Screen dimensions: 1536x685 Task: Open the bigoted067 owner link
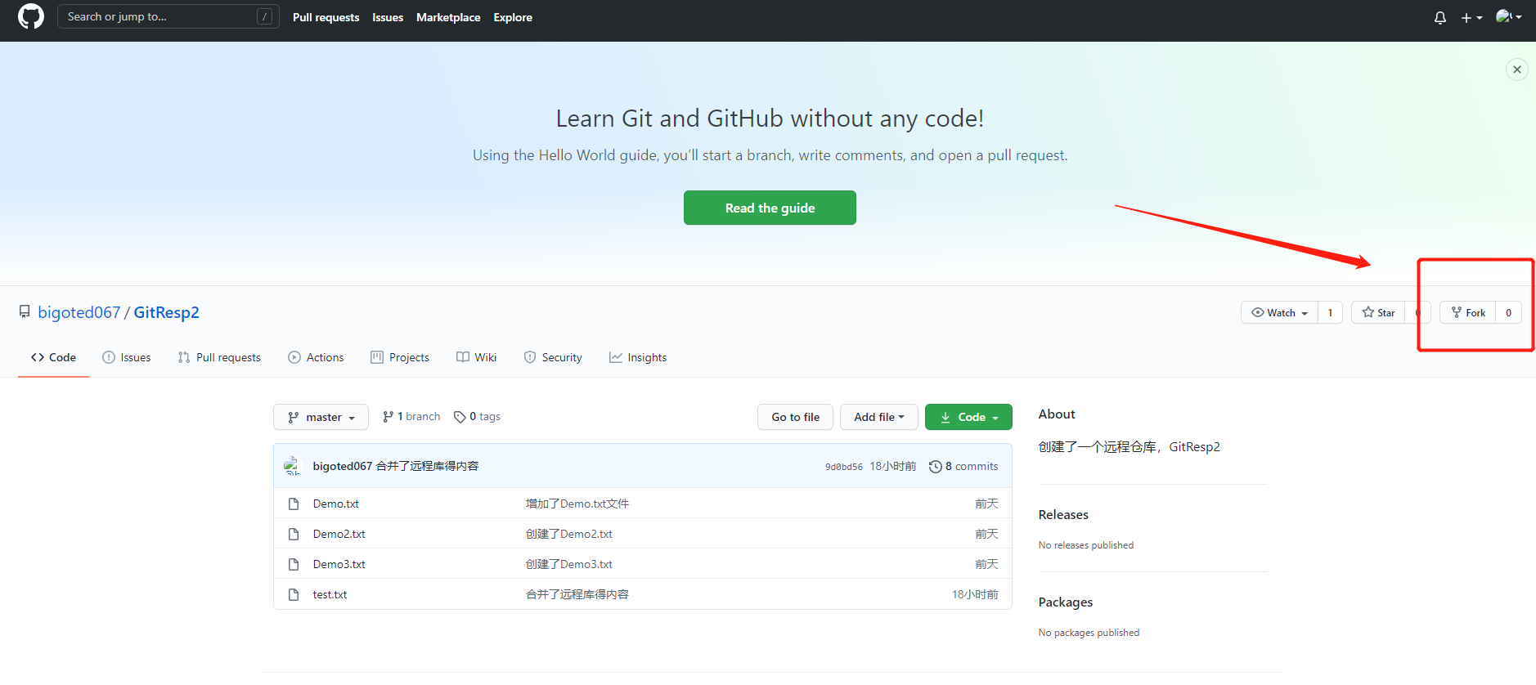tap(79, 312)
